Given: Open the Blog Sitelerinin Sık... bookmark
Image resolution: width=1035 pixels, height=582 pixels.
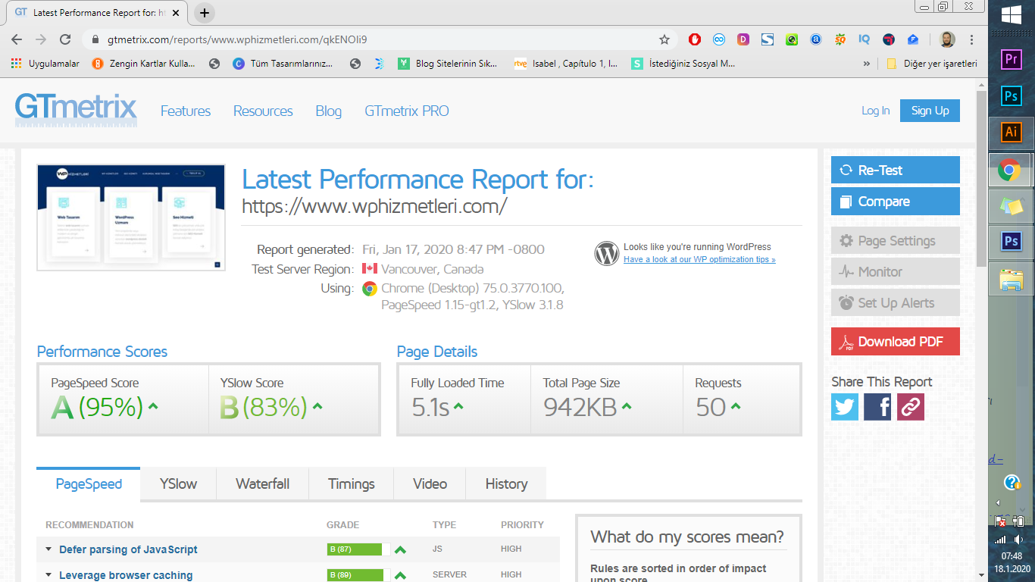Looking at the screenshot, I should tap(448, 64).
